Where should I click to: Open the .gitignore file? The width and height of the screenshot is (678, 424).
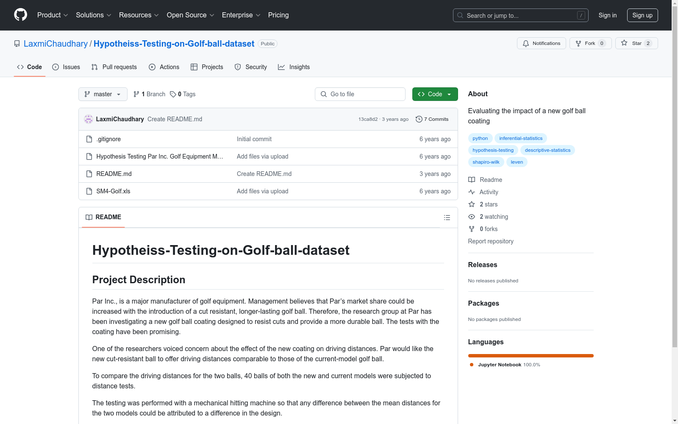click(x=108, y=139)
